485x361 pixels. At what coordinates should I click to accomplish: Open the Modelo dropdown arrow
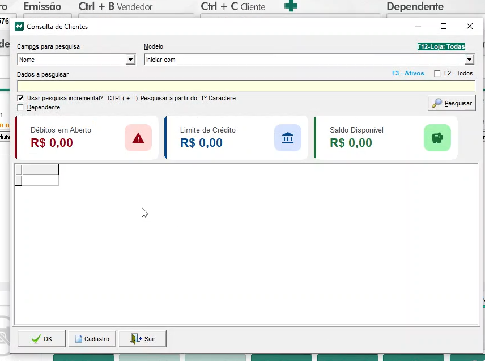(469, 60)
